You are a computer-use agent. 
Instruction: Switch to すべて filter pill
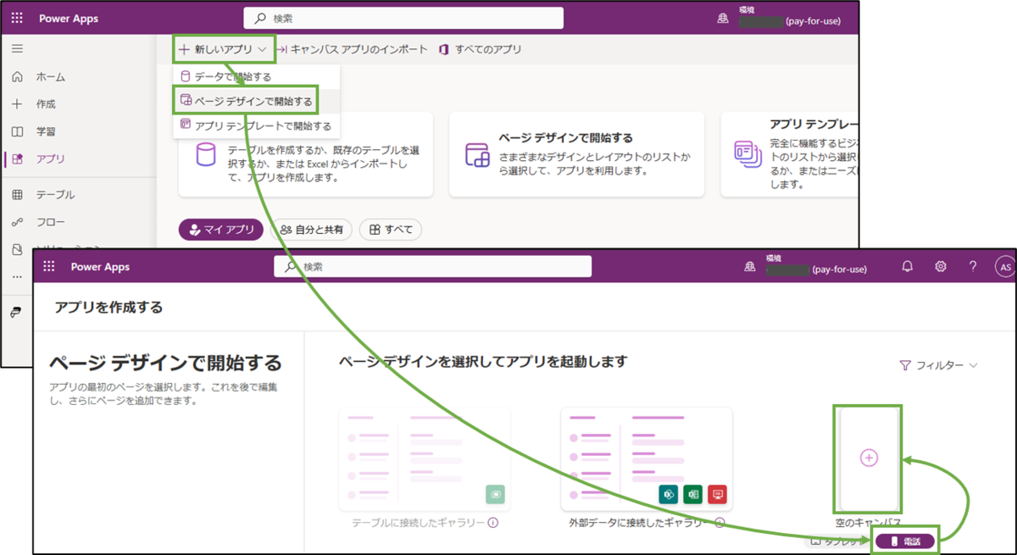click(x=391, y=230)
